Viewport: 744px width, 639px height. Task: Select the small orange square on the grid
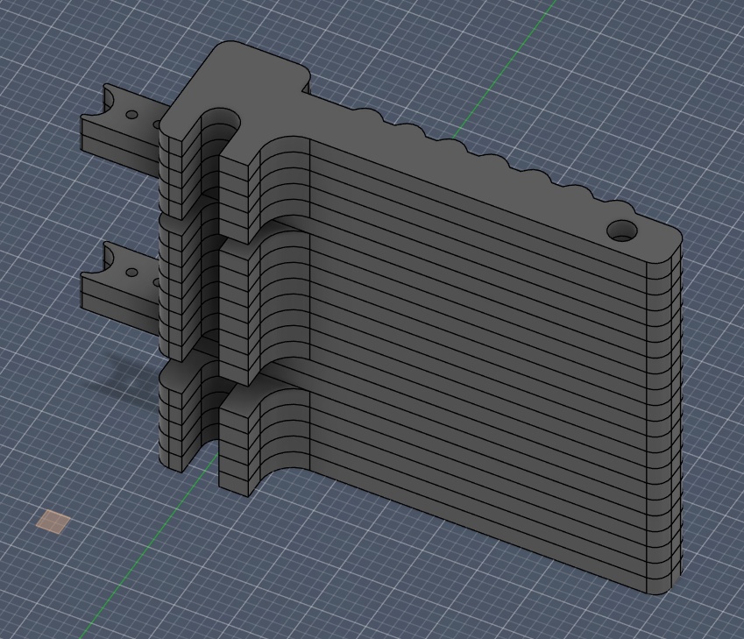click(x=53, y=522)
